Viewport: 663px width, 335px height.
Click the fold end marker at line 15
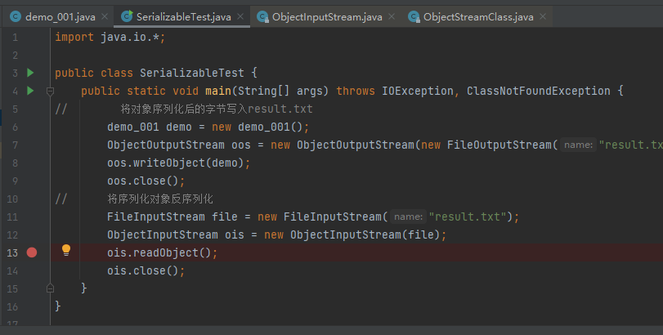pos(50,288)
